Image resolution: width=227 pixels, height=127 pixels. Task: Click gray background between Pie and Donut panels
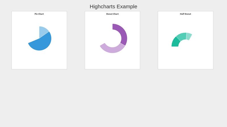pyautogui.click(x=76, y=40)
